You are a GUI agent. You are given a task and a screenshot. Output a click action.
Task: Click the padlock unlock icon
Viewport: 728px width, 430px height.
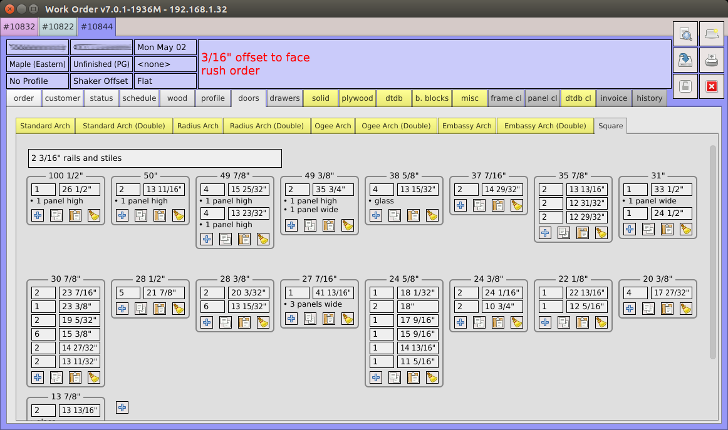pos(686,86)
